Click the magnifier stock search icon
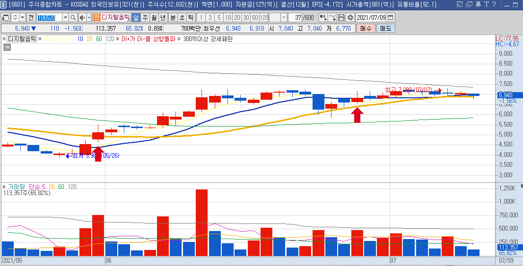 (x=73, y=17)
